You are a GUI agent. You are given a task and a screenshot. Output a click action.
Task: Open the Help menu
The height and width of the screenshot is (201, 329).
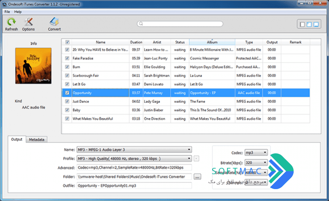18,12
